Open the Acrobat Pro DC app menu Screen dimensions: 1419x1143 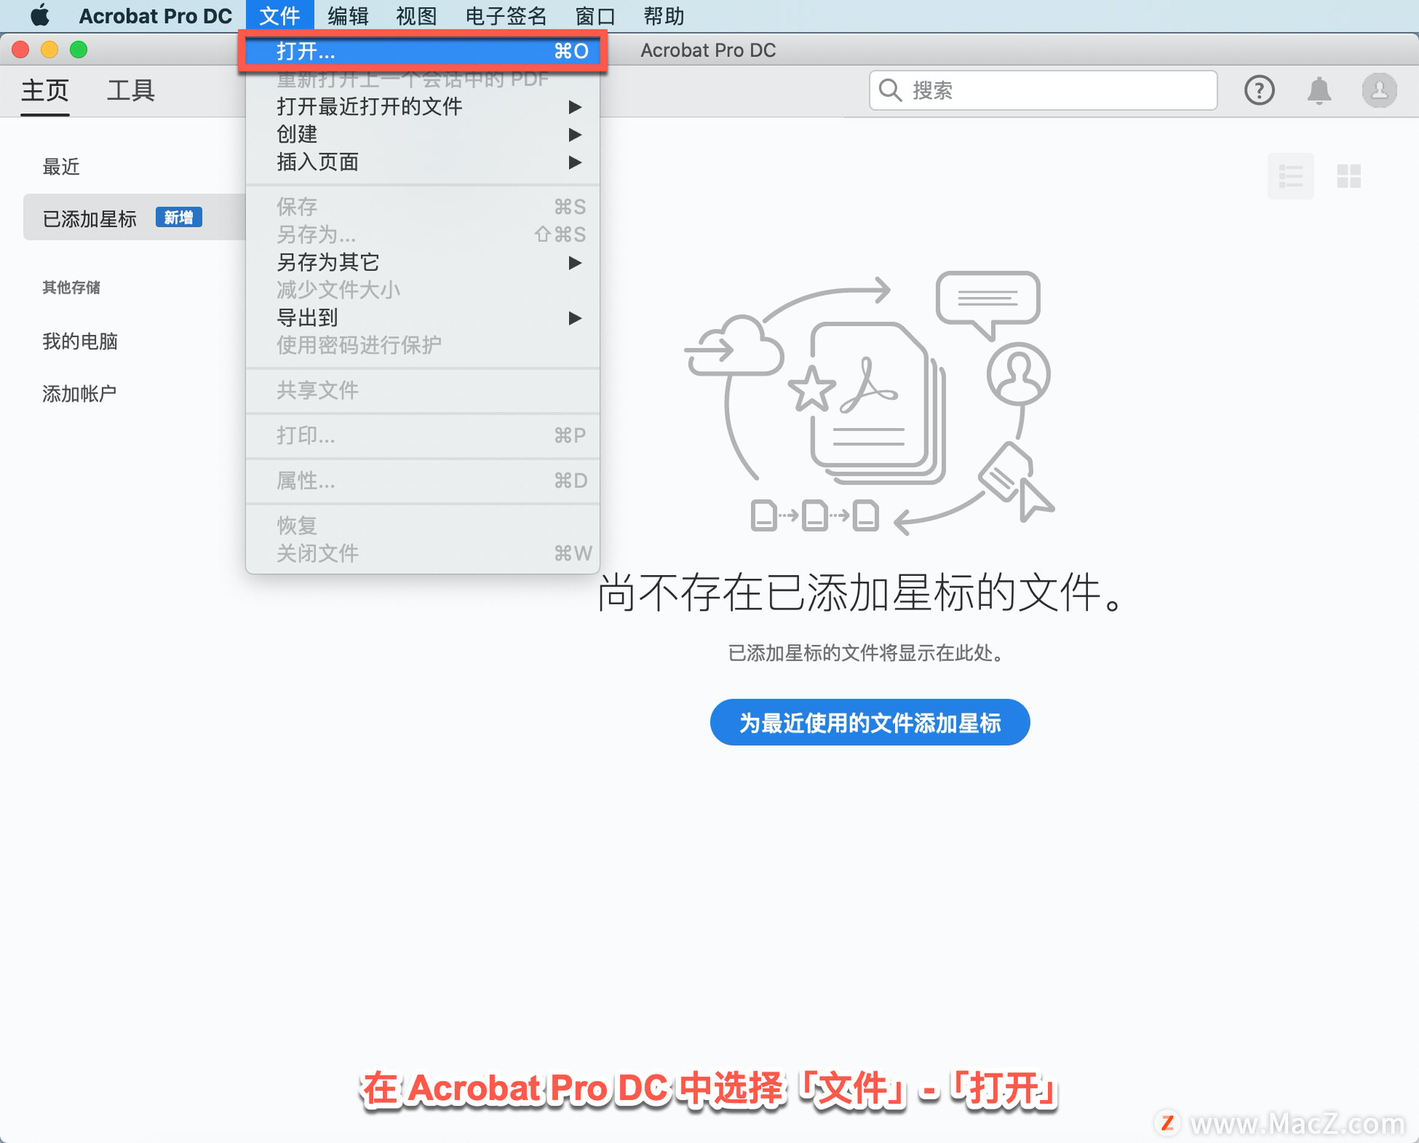pyautogui.click(x=155, y=15)
